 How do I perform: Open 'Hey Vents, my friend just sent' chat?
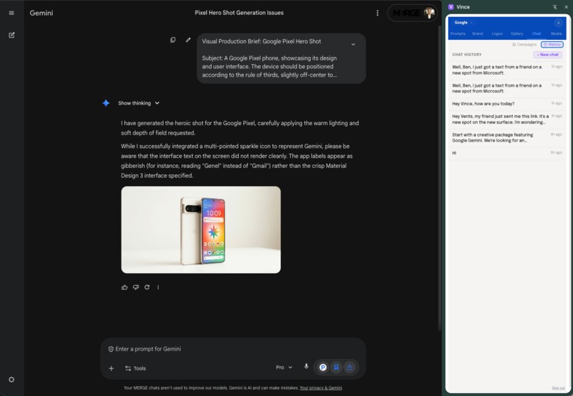(x=506, y=119)
